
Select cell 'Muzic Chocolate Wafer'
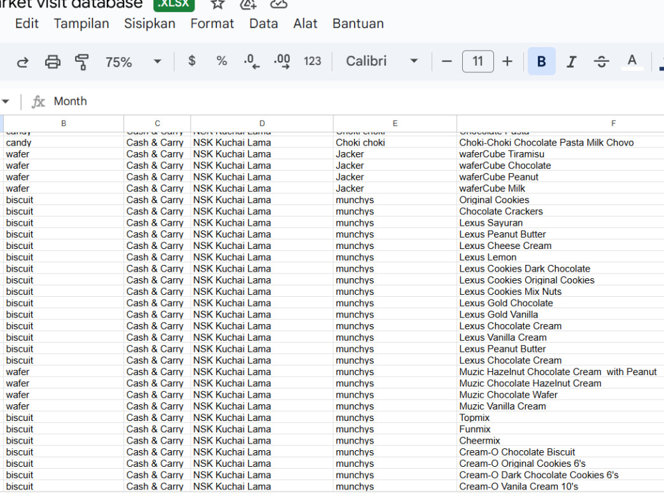pos(560,394)
